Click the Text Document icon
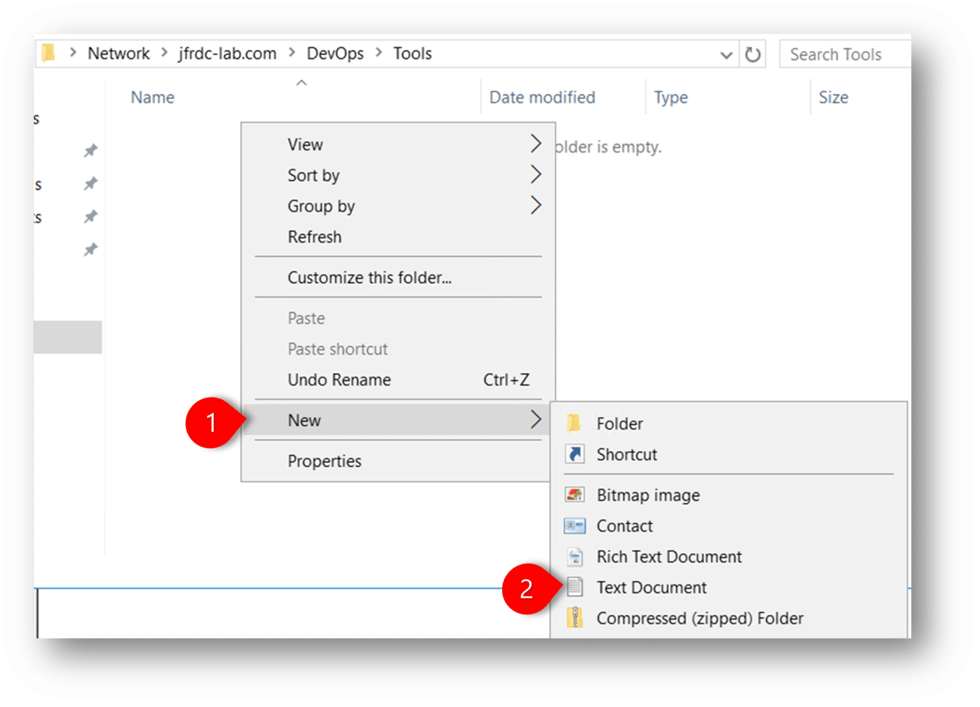 tap(575, 587)
